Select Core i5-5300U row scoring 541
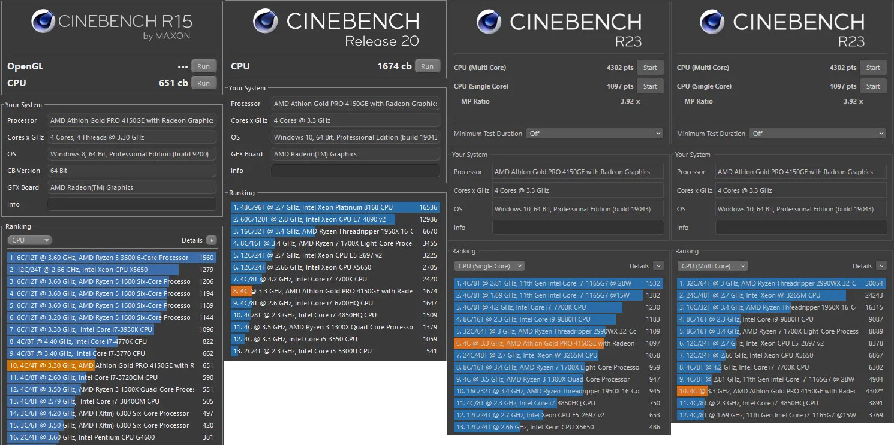Image resolution: width=894 pixels, height=445 pixels. coord(336,351)
